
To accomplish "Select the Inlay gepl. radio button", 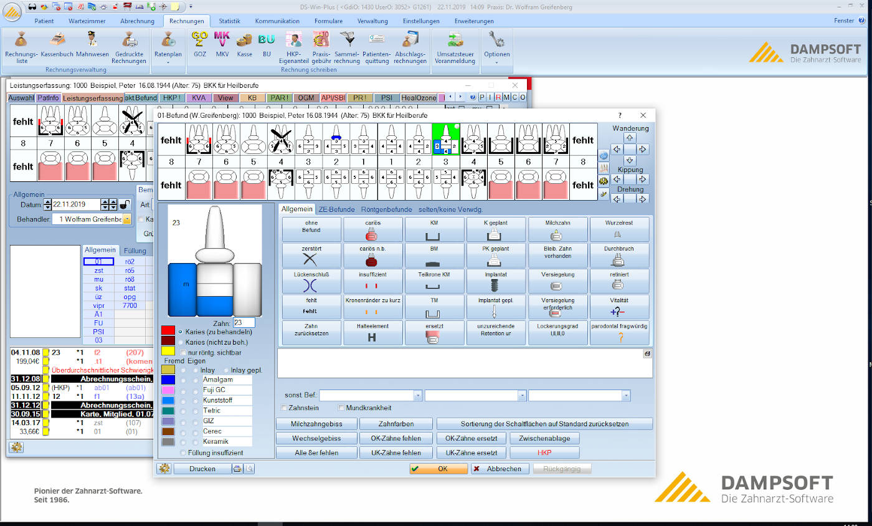I will [227, 371].
